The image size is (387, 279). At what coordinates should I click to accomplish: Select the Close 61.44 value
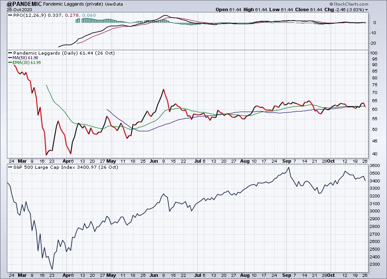point(309,9)
